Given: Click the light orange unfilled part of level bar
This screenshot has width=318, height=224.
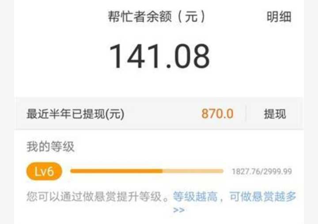Looking at the screenshot, I should pos(193,172).
